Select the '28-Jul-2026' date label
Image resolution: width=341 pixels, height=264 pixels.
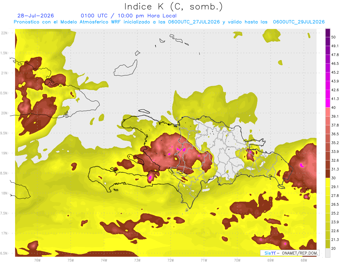click(36, 16)
